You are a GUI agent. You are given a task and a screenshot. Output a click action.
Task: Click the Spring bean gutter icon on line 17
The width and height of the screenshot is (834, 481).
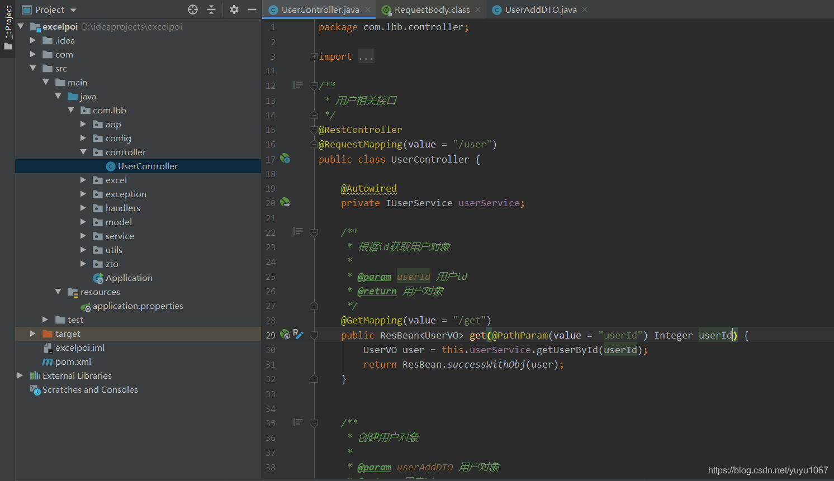[x=285, y=159]
